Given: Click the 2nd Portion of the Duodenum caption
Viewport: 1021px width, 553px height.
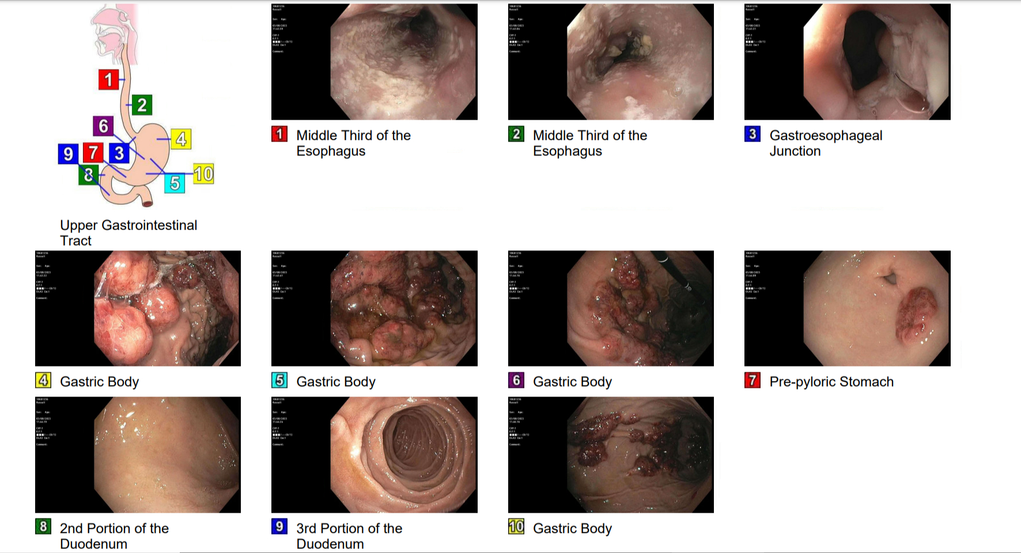Looking at the screenshot, I should tap(114, 536).
